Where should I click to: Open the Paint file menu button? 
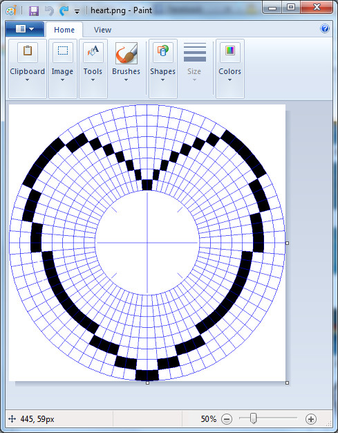pyautogui.click(x=25, y=29)
